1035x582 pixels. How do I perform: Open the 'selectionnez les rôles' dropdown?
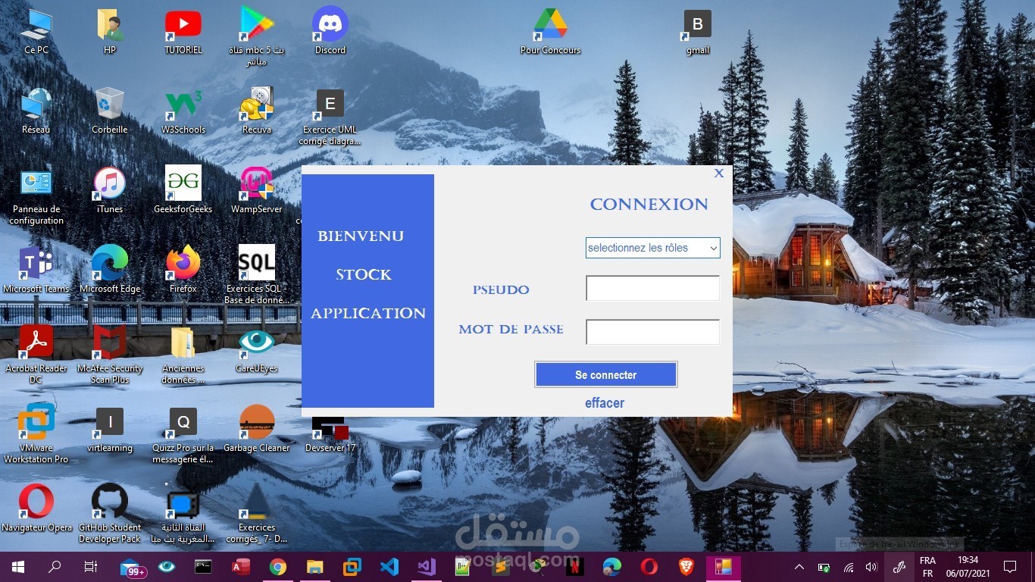pyautogui.click(x=652, y=248)
